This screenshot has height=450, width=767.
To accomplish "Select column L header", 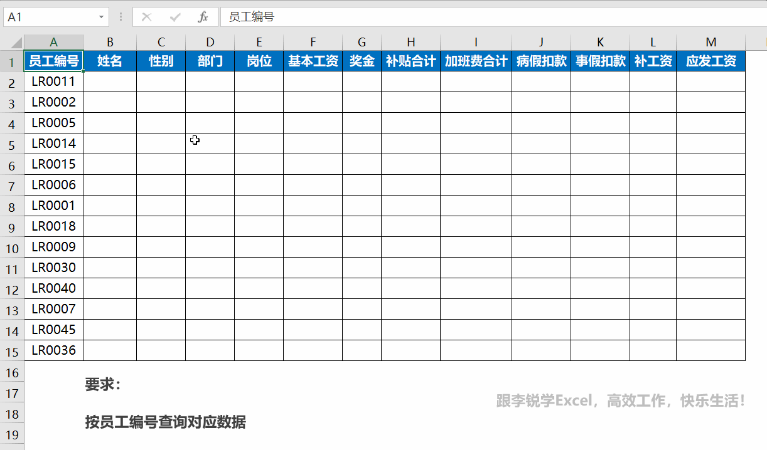I will tap(653, 43).
